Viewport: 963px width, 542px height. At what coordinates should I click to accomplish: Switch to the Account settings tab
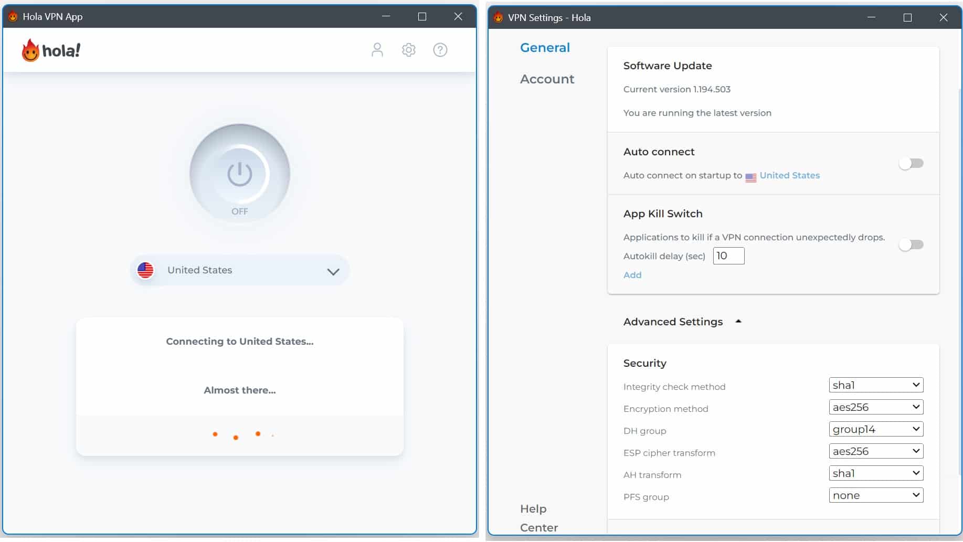(x=547, y=79)
